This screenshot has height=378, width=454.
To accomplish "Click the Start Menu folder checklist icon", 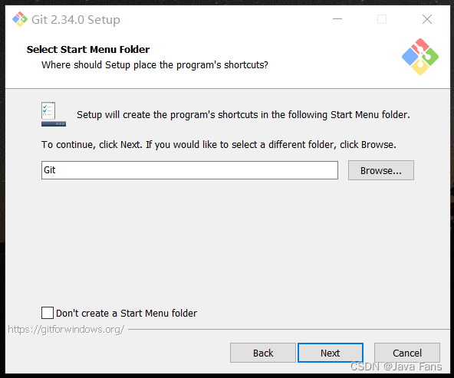I will tap(54, 114).
